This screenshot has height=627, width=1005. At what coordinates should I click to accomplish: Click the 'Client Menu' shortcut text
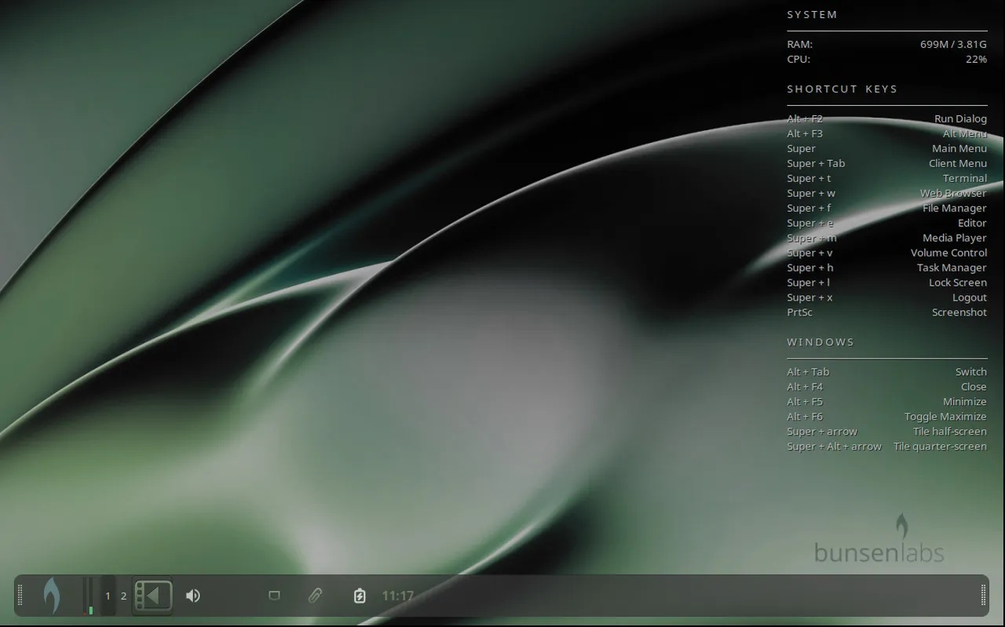click(x=958, y=164)
